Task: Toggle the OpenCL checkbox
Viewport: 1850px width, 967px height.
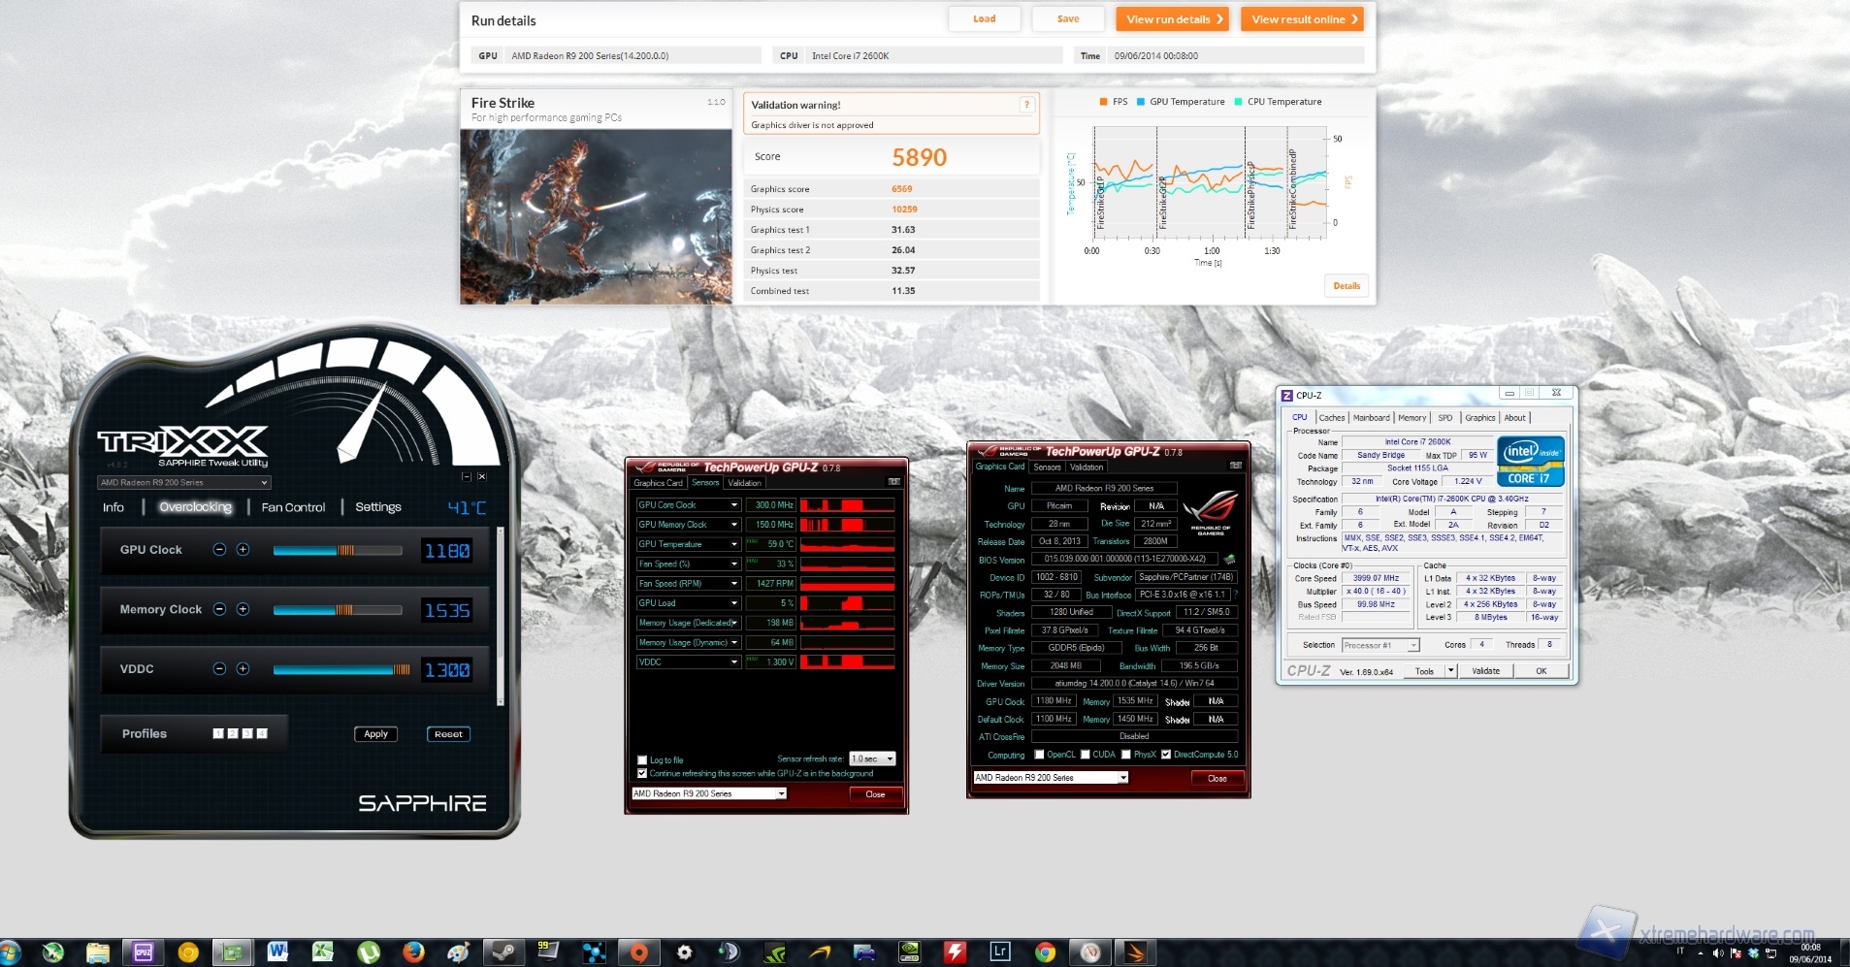Action: [x=1040, y=755]
